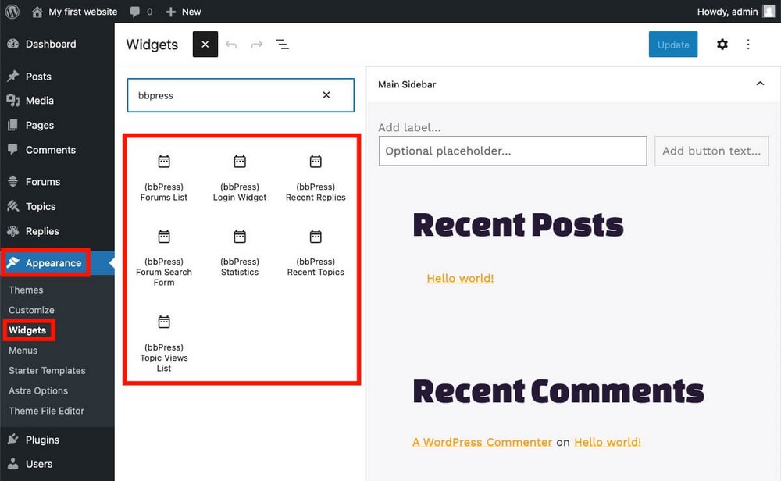This screenshot has height=481, width=781.
Task: Go to Dashboard in the sidebar
Action: click(51, 44)
